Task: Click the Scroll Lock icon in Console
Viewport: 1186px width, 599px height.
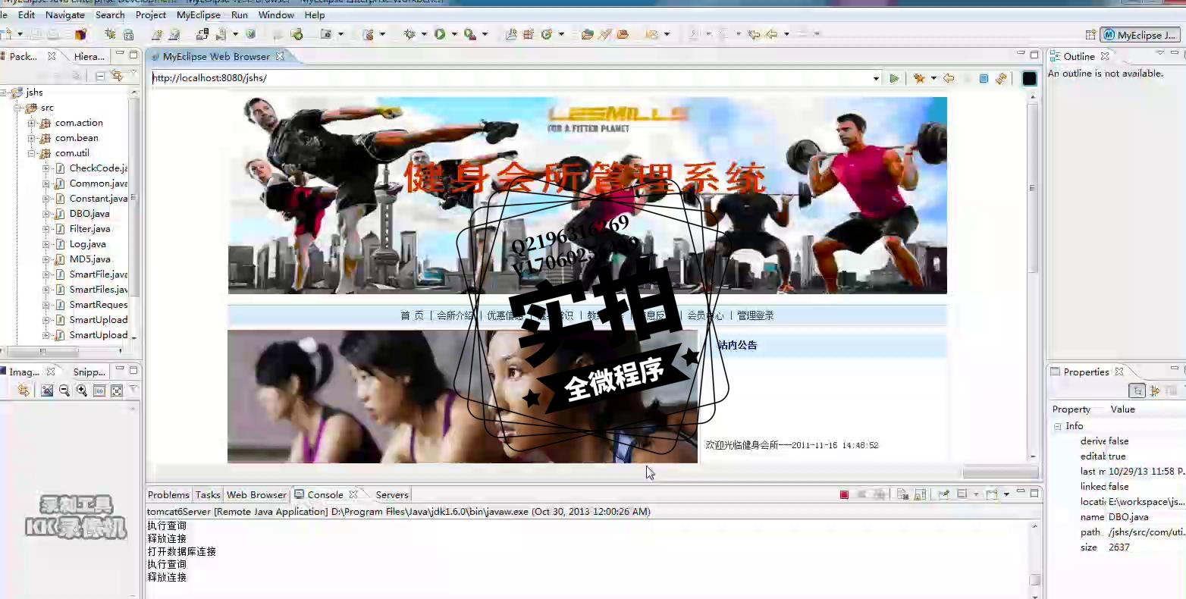Action: coord(920,494)
